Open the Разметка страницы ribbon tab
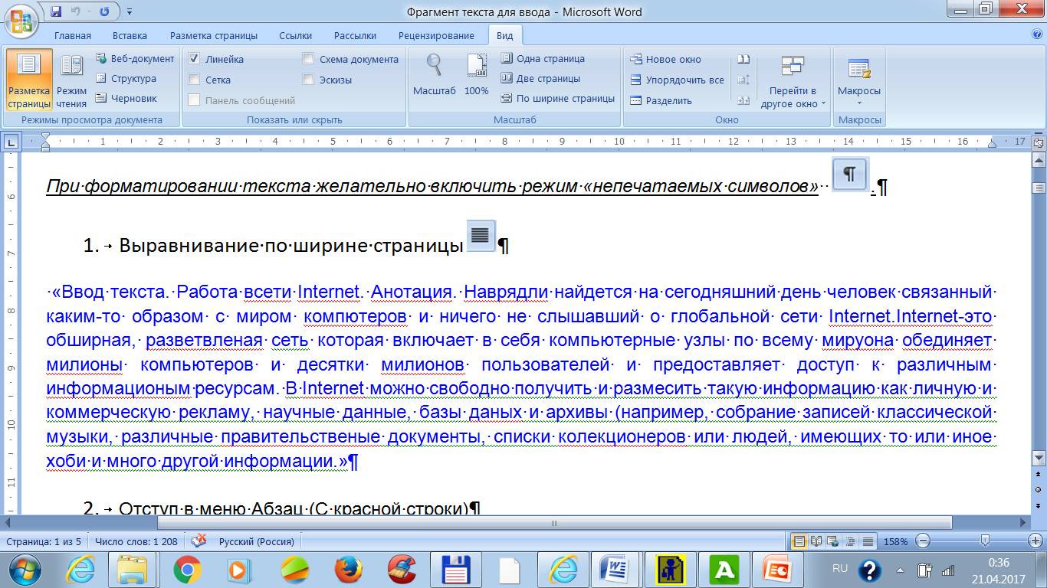This screenshot has height=588, width=1047. (214, 35)
